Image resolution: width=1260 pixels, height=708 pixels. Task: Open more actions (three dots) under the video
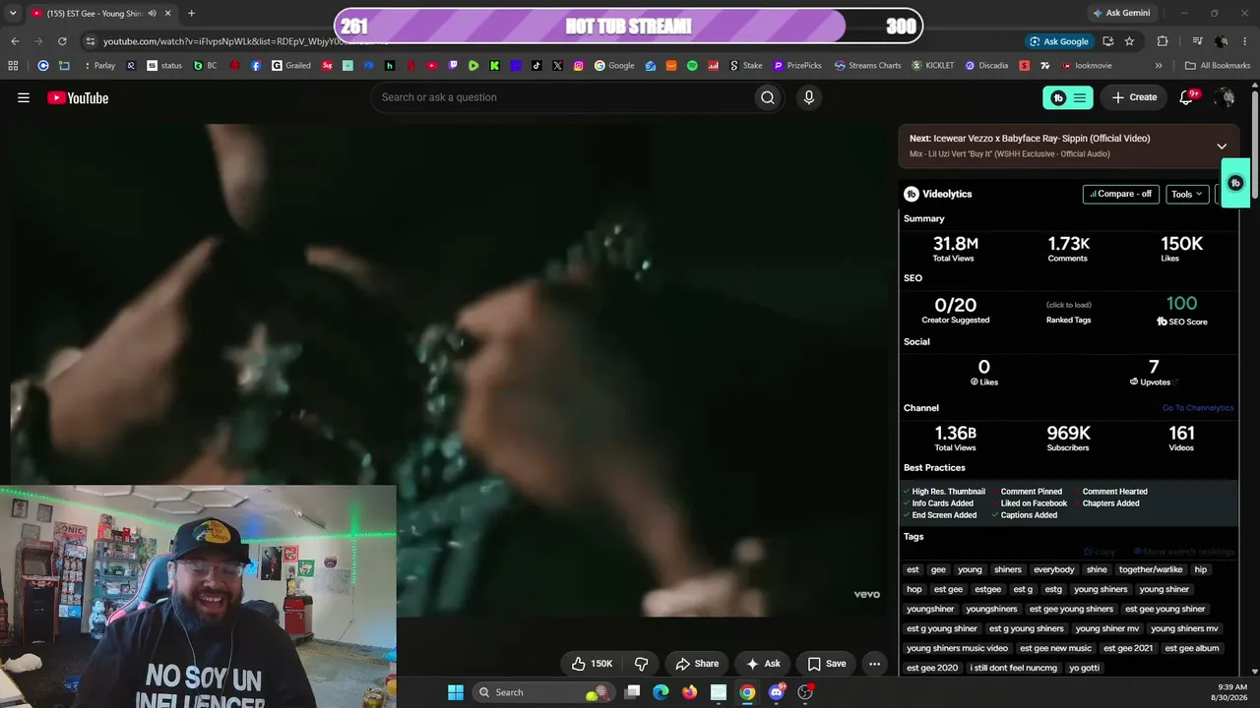coord(874,664)
